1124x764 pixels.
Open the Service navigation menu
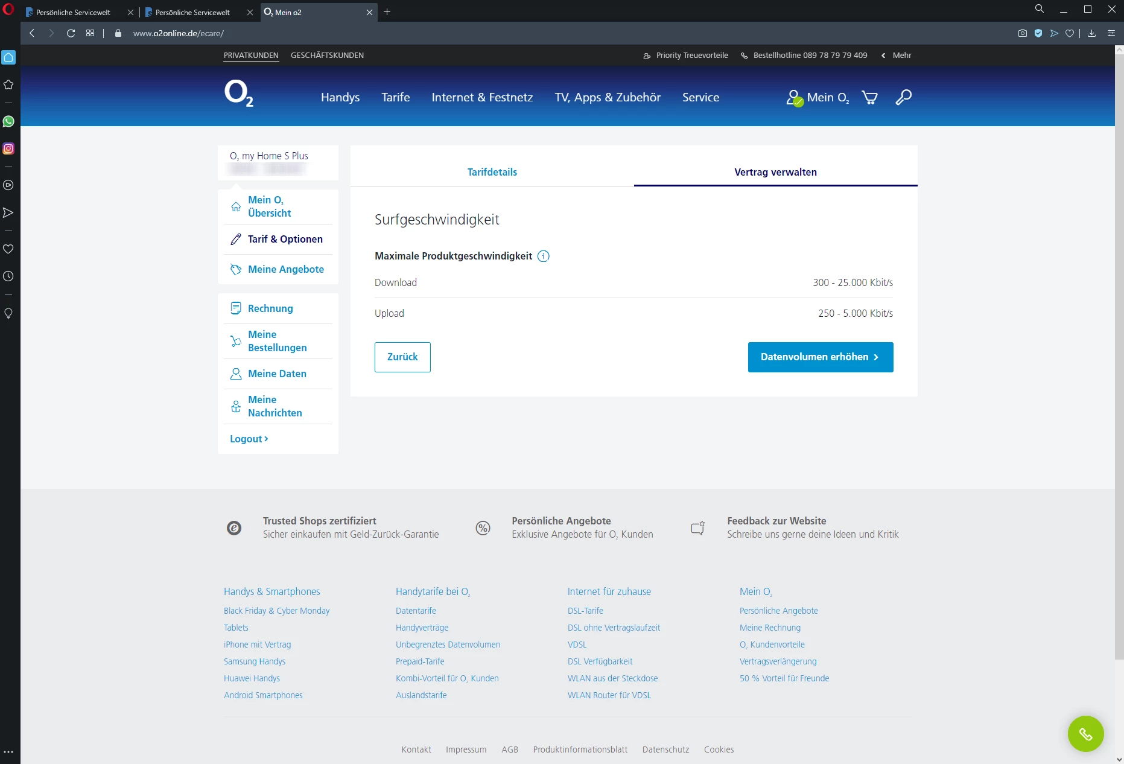coord(700,97)
